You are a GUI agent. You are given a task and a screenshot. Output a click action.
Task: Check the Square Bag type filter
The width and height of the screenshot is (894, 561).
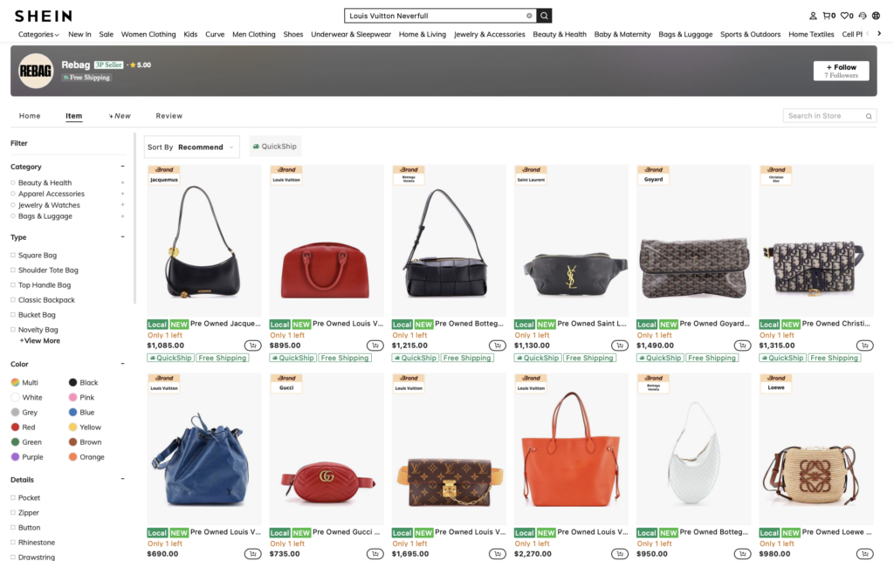(x=13, y=255)
